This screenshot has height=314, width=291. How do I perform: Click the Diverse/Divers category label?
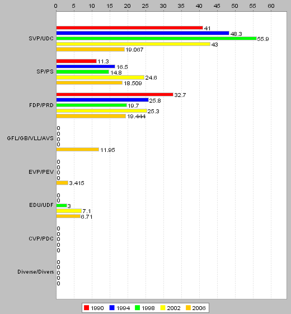pyautogui.click(x=36, y=272)
